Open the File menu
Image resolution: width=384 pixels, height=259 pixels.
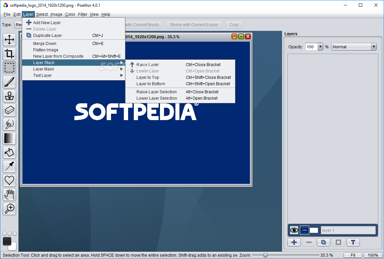click(7, 14)
